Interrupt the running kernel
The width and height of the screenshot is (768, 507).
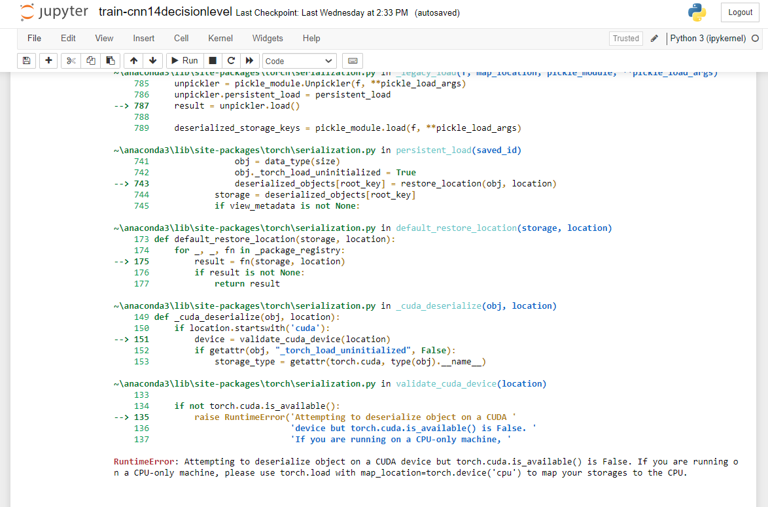(213, 60)
